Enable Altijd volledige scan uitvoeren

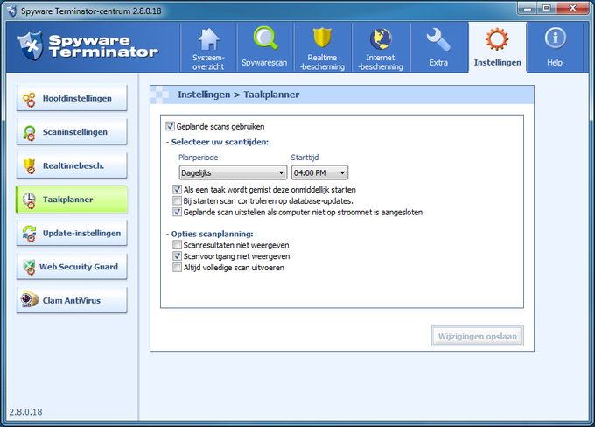(x=178, y=268)
